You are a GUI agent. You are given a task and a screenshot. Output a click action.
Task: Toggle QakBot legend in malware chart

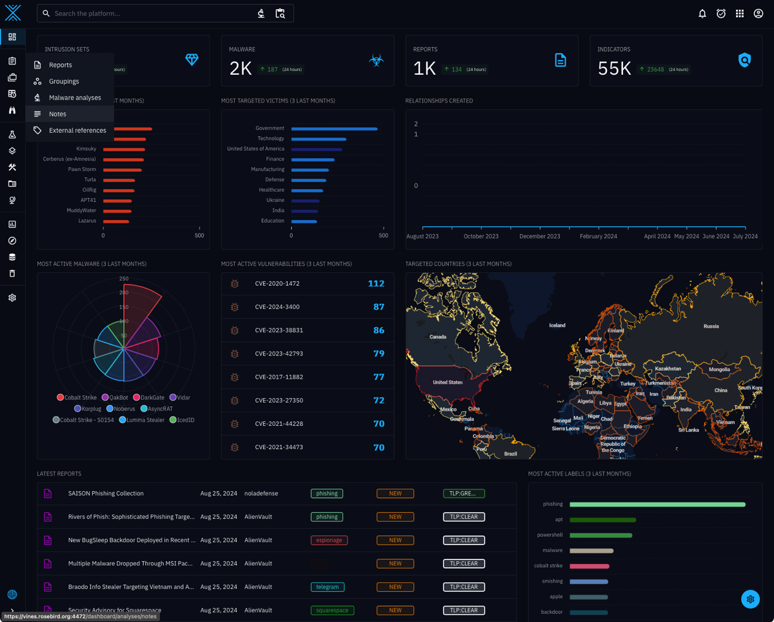pyautogui.click(x=115, y=397)
